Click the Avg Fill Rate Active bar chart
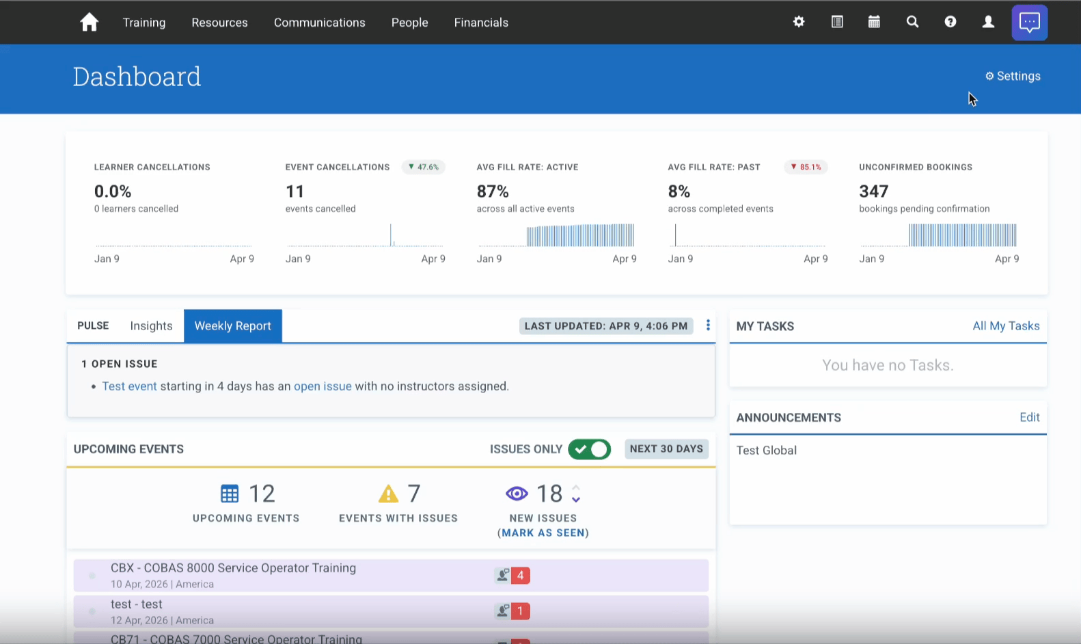Viewport: 1081px width, 644px height. click(556, 234)
